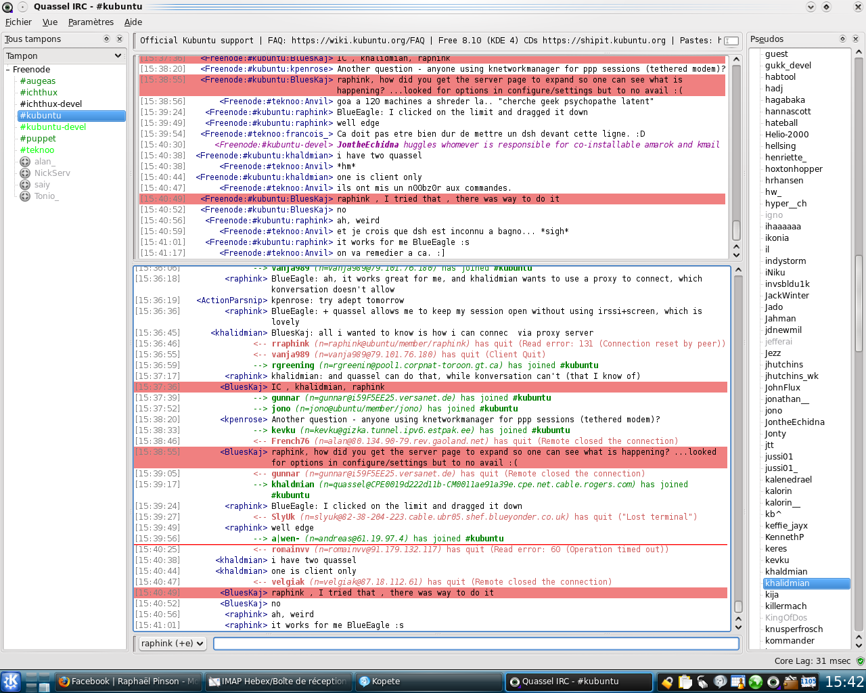The height and width of the screenshot is (693, 866).
Task: Switch to Kopete taskbar window
Action: pos(428,681)
